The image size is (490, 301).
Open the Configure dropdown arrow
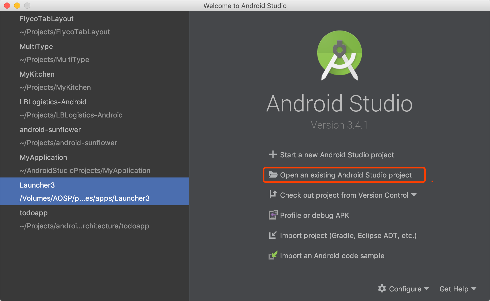(426, 289)
